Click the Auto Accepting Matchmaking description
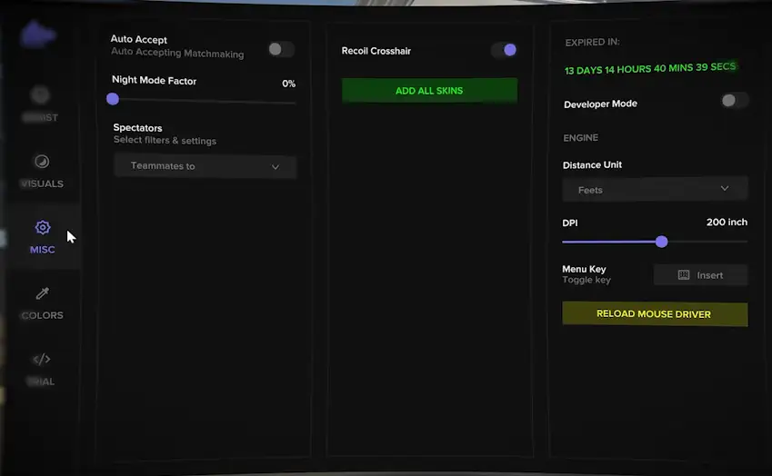Viewport: 772px width, 476px height. [177, 53]
